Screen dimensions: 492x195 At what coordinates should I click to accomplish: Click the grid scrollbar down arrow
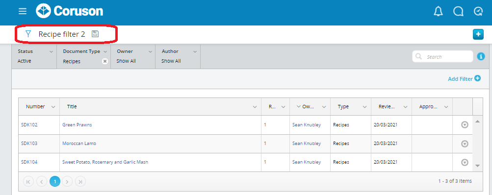pyautogui.click(x=478, y=166)
